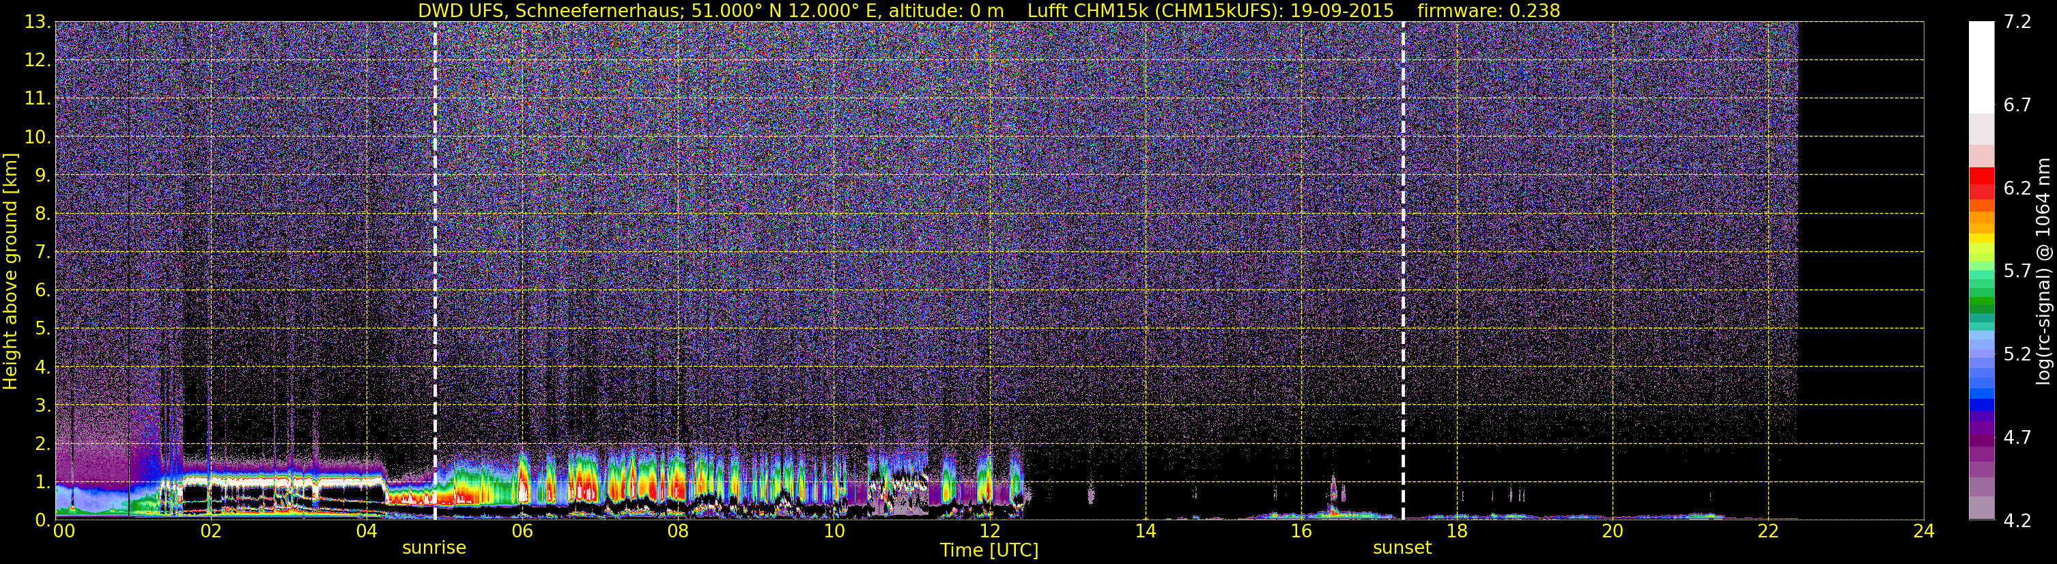2057x564 pixels.
Task: Click the "log(rc-signal) @ 1064 nm" colorbar label
Action: tap(2043, 271)
